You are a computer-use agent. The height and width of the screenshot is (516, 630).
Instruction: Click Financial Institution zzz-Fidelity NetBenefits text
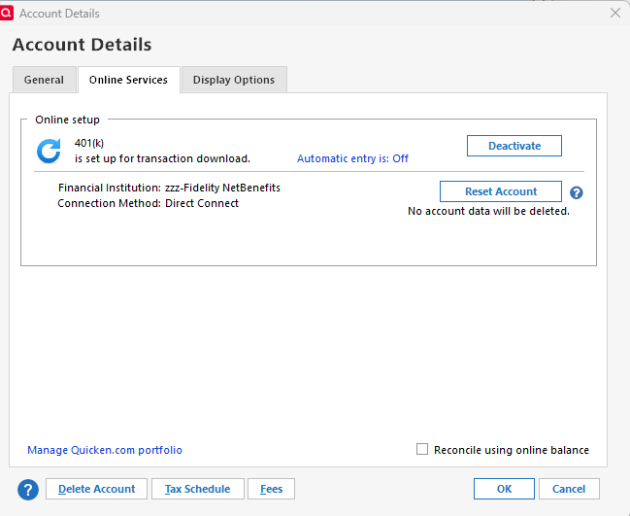(x=169, y=188)
